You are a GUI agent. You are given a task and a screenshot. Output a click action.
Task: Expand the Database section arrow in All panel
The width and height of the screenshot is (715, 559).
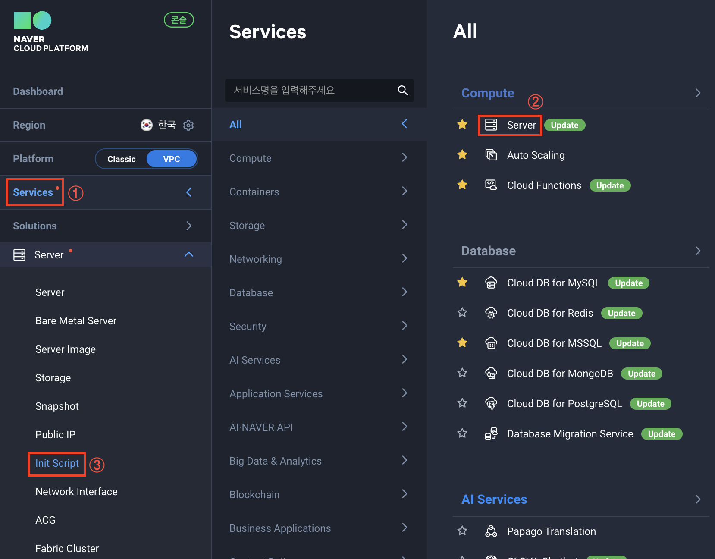(698, 251)
